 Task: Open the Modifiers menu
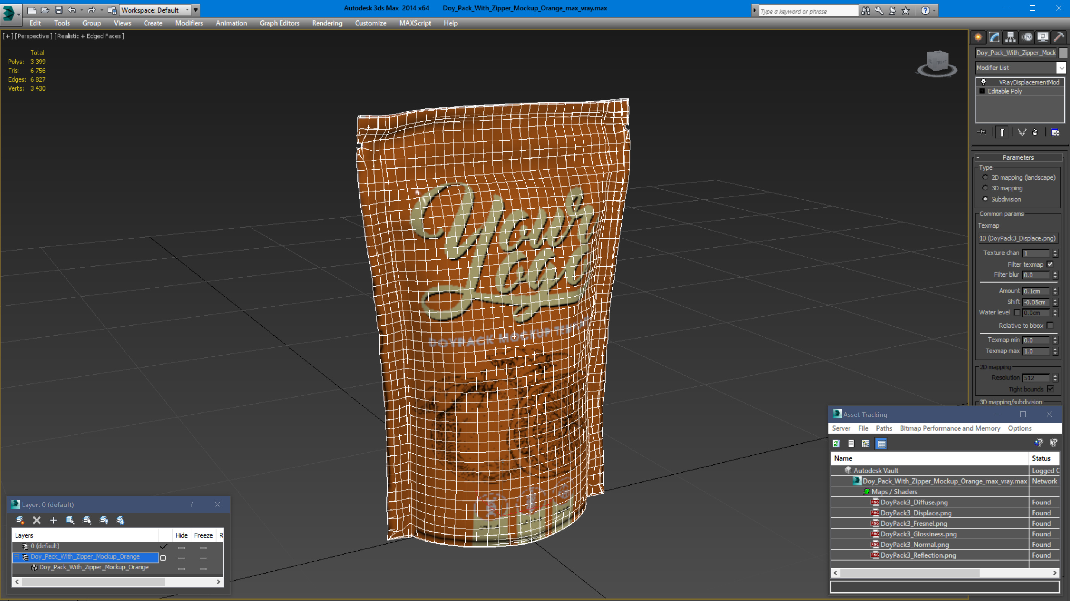point(189,23)
